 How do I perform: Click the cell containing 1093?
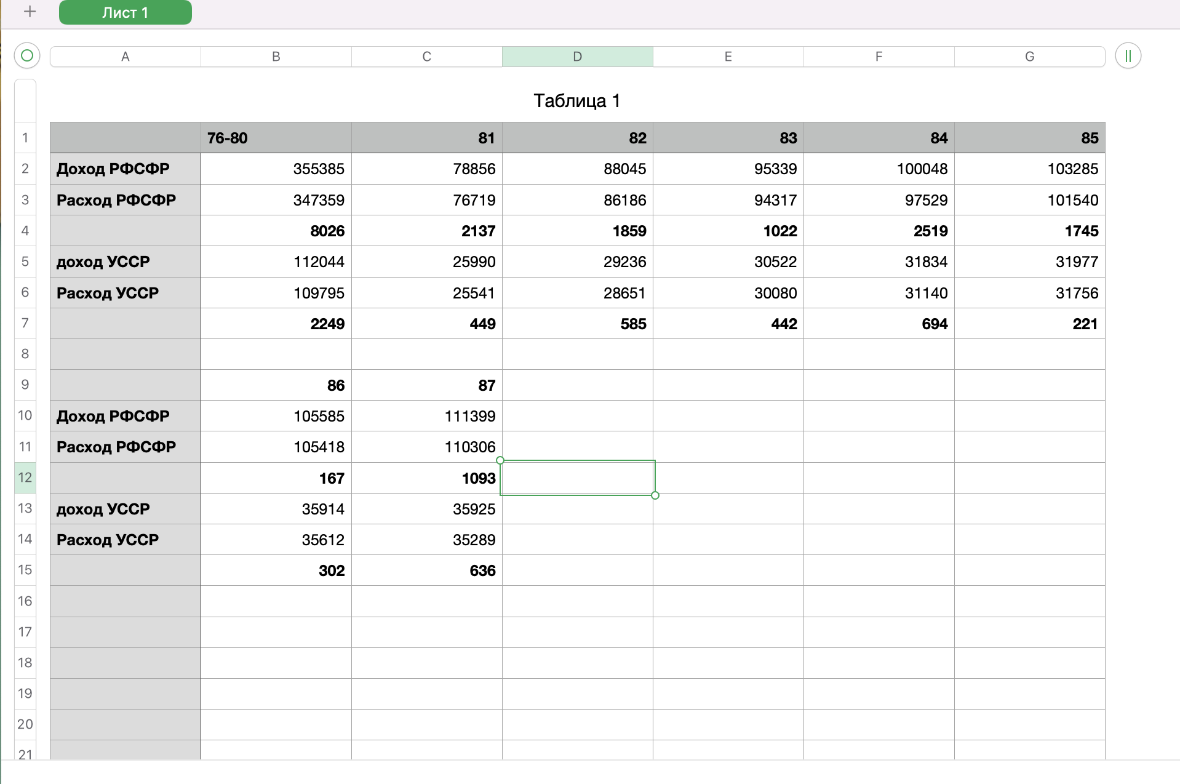click(426, 478)
